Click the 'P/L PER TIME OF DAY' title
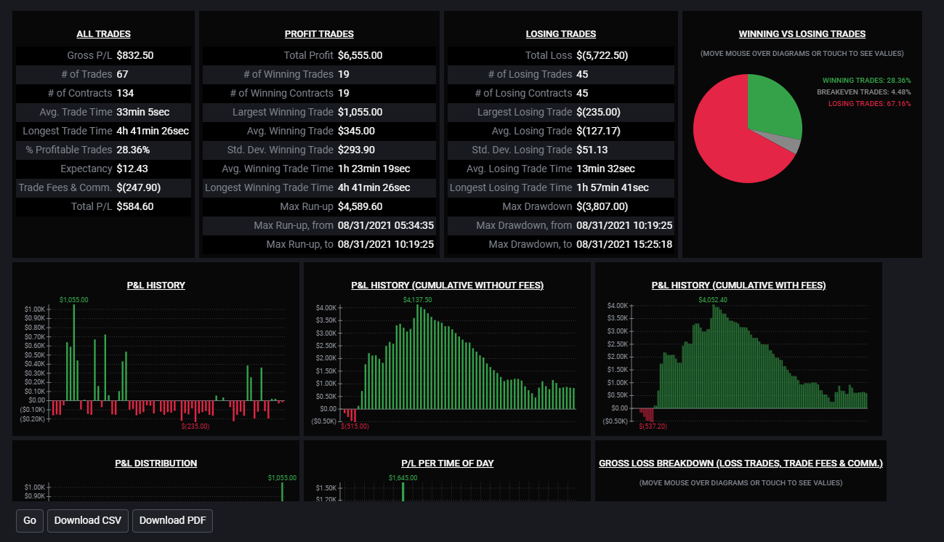 pyautogui.click(x=448, y=464)
